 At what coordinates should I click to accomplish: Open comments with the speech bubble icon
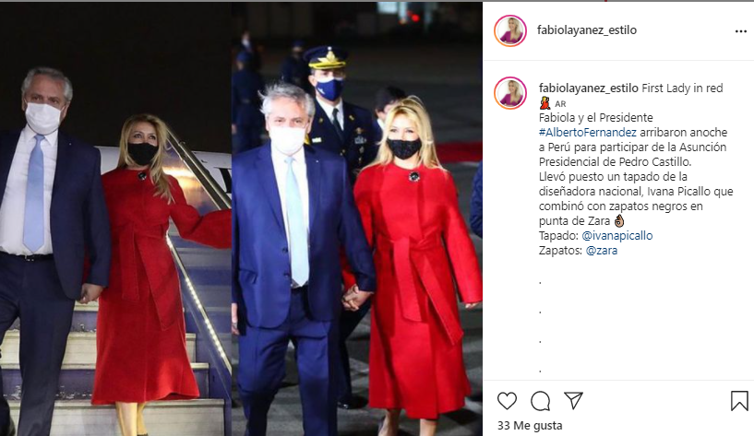(x=541, y=401)
